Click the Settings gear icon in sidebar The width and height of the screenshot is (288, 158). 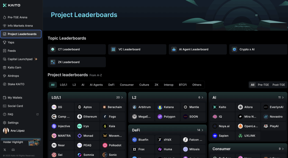coord(4,123)
